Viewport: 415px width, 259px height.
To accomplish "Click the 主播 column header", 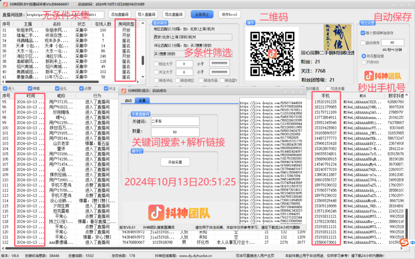I will coord(28,24).
